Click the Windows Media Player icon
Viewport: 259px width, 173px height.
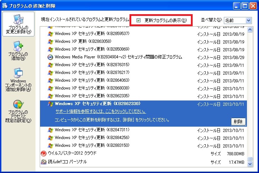pyautogui.click(x=50, y=57)
